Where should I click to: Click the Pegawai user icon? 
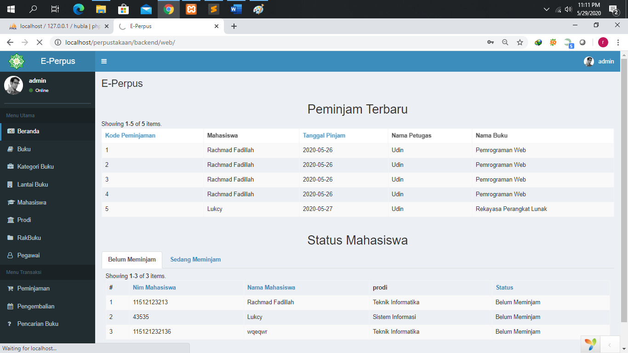[11, 255]
